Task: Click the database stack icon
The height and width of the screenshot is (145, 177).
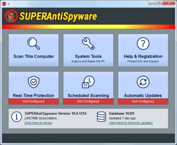Action: coord(101,117)
